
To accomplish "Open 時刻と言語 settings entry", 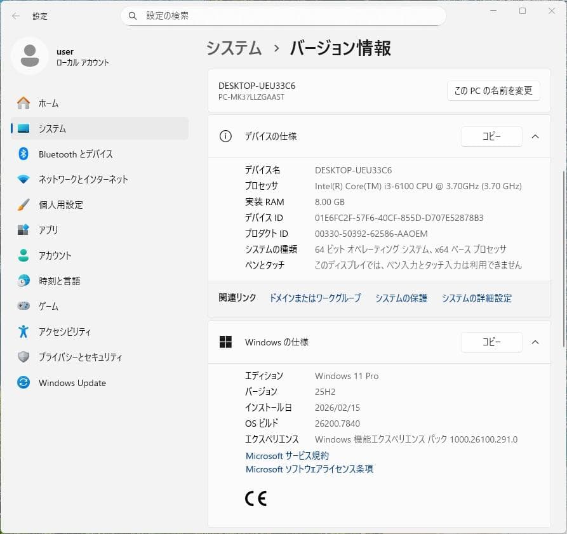I will tap(100, 281).
